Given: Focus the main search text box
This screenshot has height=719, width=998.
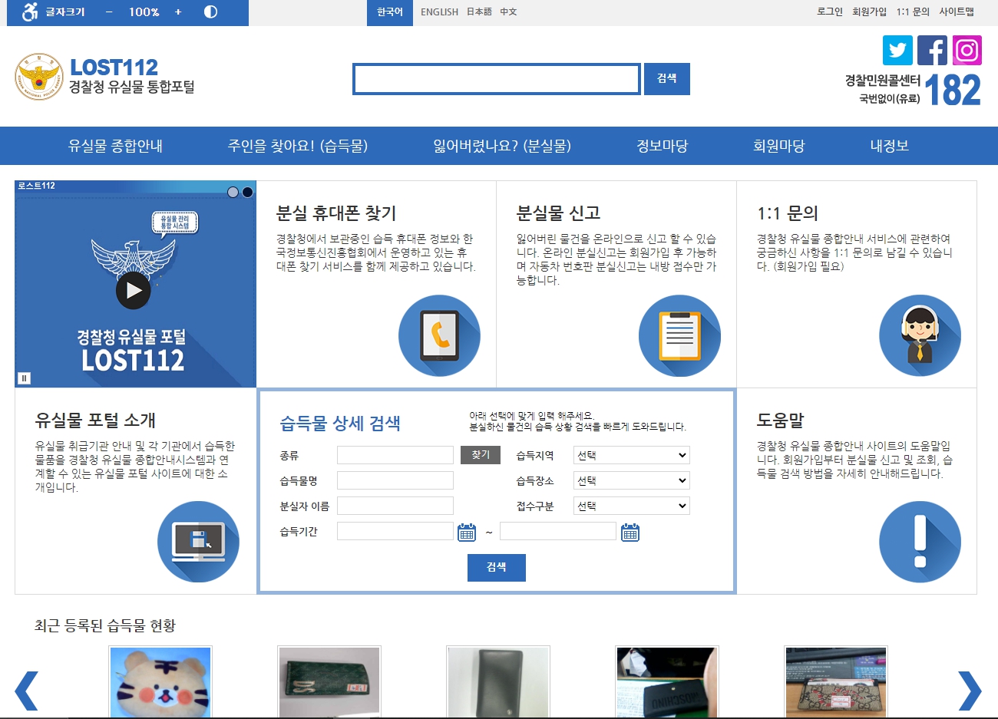Looking at the screenshot, I should [497, 79].
